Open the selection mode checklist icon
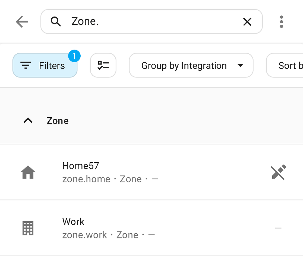The width and height of the screenshot is (303, 271). pos(103,65)
